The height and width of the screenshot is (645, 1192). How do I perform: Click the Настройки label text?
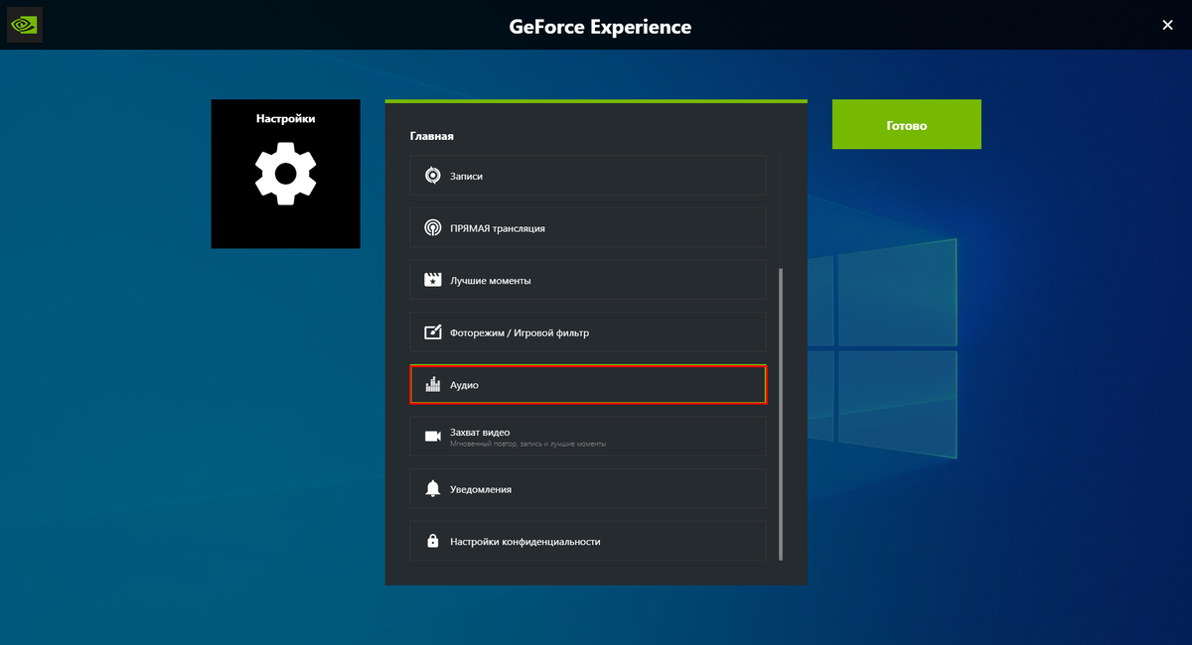[286, 118]
